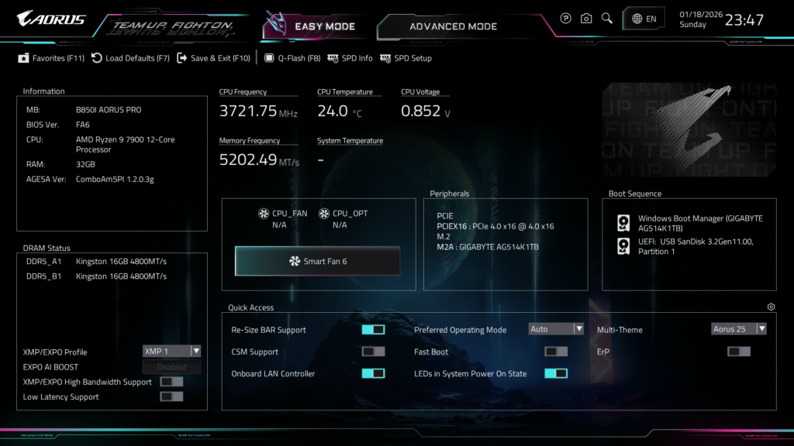Click the Load Defaults reset icon
This screenshot has height=446, width=794.
click(x=97, y=58)
